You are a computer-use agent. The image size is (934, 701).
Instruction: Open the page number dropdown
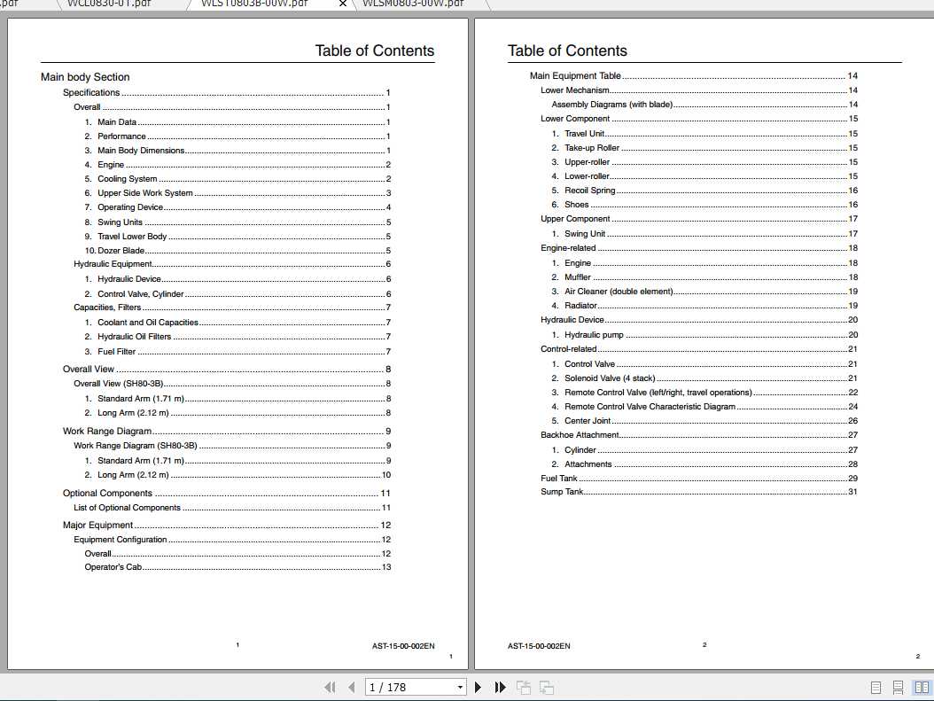tap(460, 688)
